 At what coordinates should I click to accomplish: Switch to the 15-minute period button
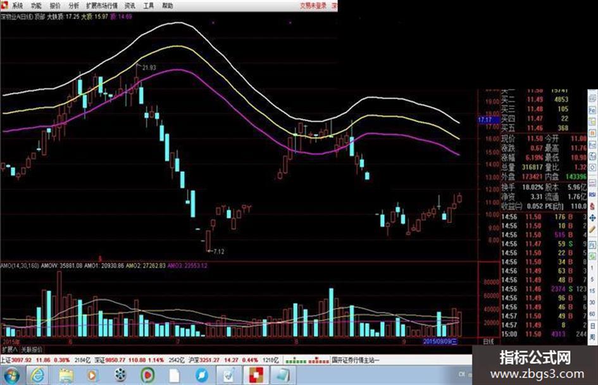(593, 290)
